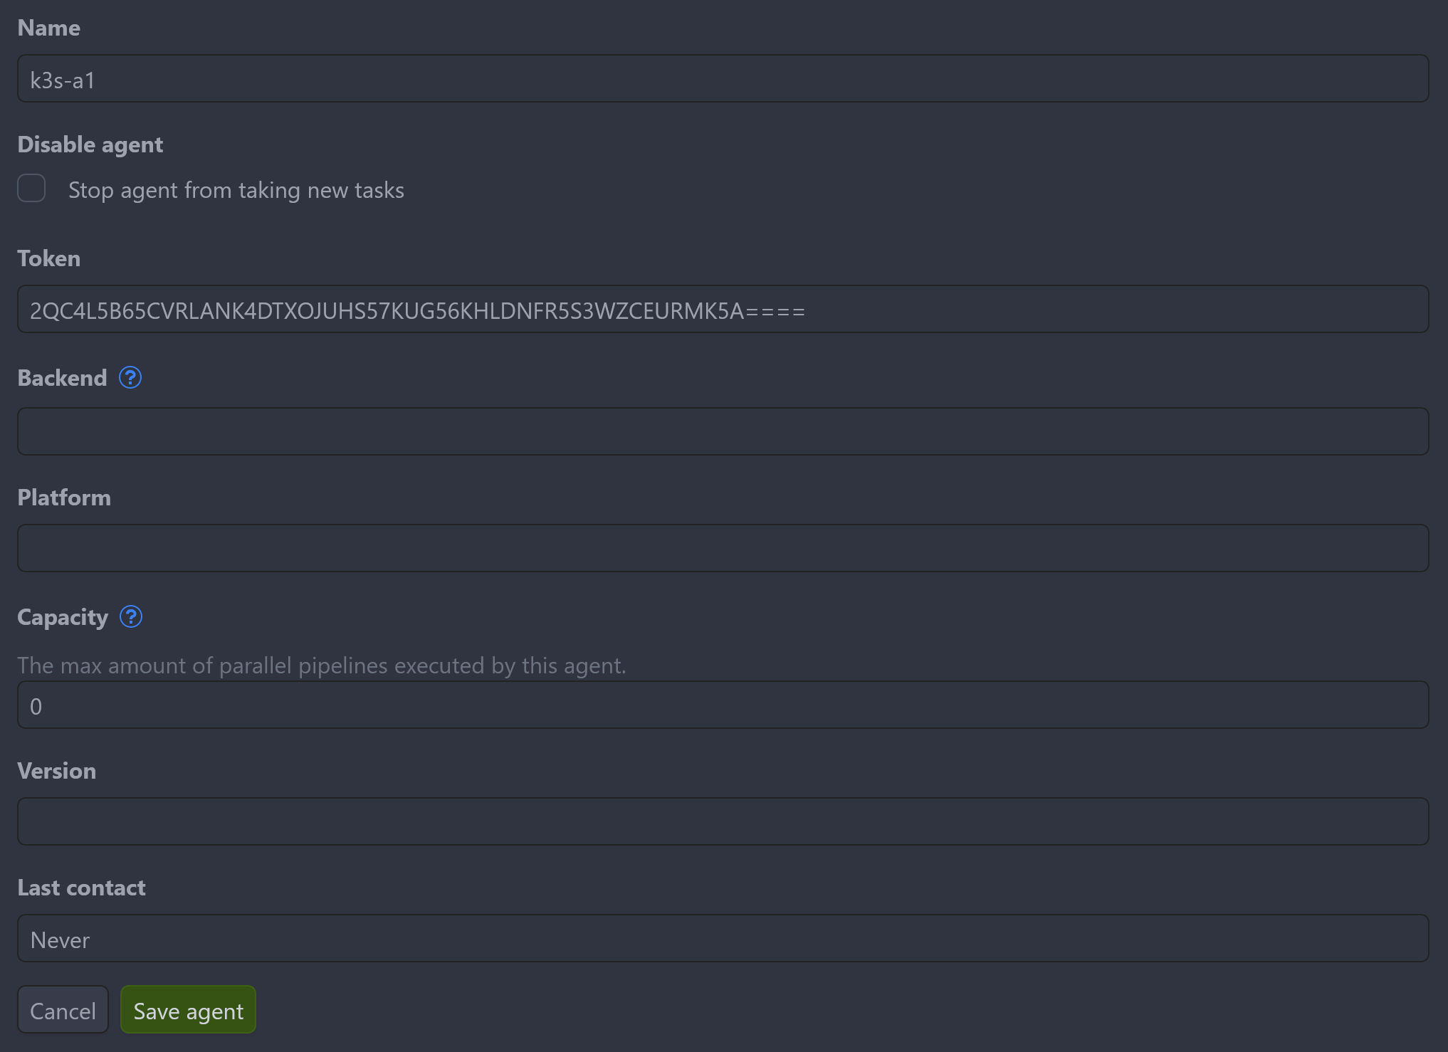This screenshot has height=1052, width=1448.
Task: Click the empty Backend input field
Action: tap(723, 431)
